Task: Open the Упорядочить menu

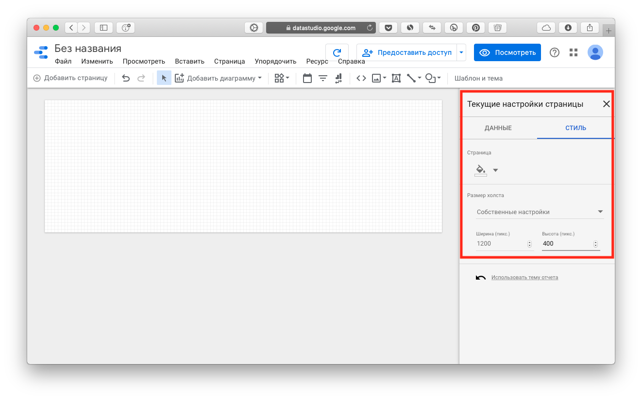Action: pyautogui.click(x=275, y=62)
